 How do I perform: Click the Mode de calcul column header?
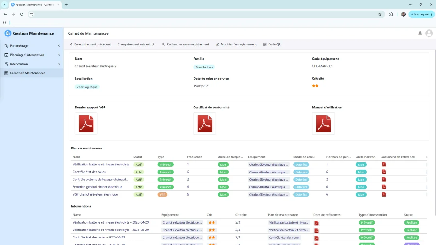click(x=304, y=157)
